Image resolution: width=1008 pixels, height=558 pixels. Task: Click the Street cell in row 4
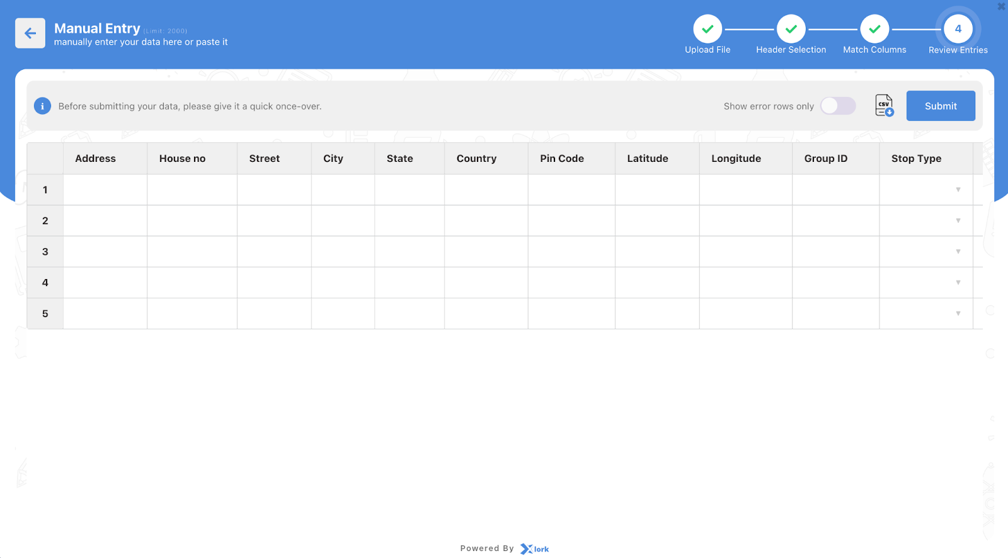coord(274,282)
